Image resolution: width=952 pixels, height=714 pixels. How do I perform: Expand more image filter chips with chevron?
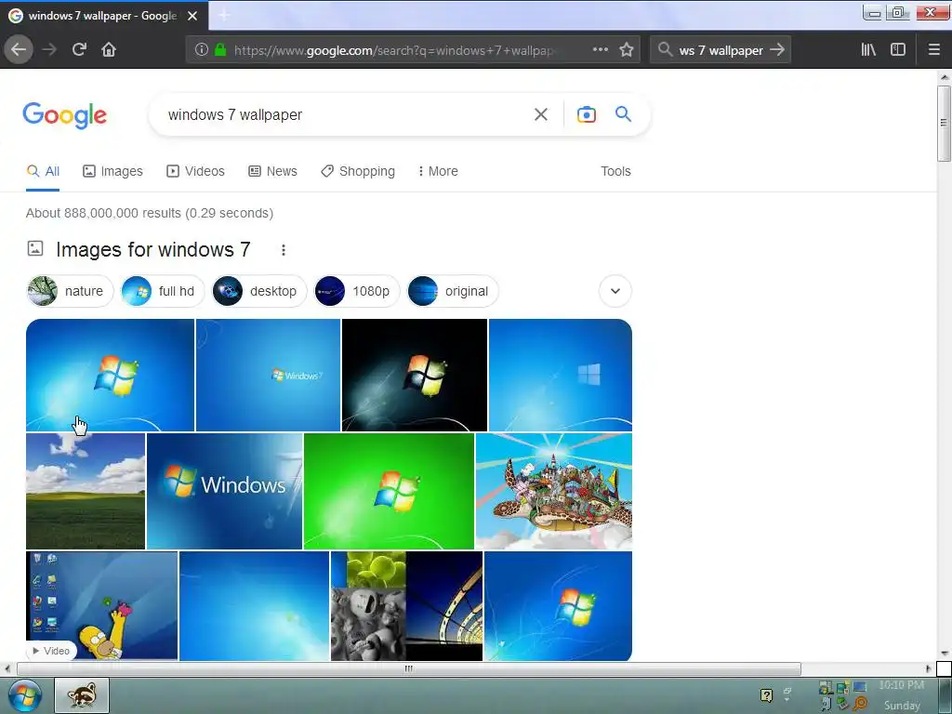(615, 291)
